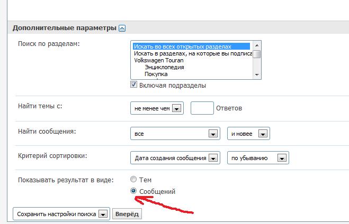Click the Вперёд button
This screenshot has height=224, width=349.
[127, 214]
